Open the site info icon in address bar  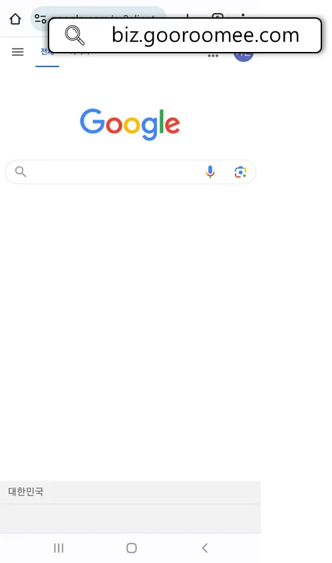click(x=40, y=19)
